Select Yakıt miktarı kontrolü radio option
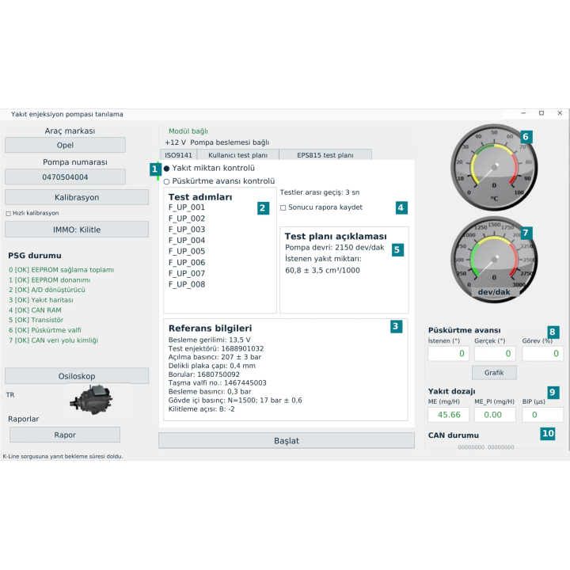The width and height of the screenshot is (570, 570). click(166, 169)
